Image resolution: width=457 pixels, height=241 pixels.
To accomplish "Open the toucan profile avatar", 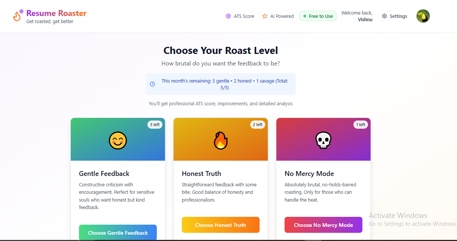I will (x=423, y=16).
